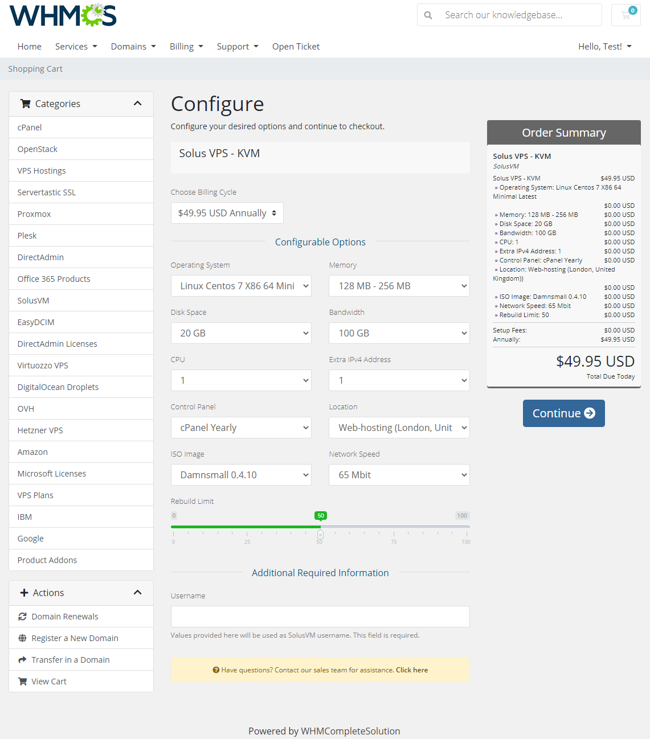Screen dimensions: 650x739
Task: Click the WHMCS logo
Action: tap(63, 16)
